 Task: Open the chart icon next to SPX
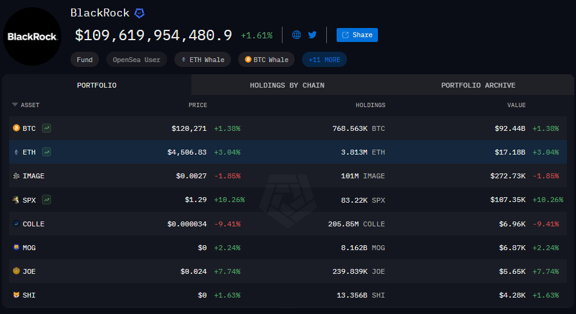[46, 200]
